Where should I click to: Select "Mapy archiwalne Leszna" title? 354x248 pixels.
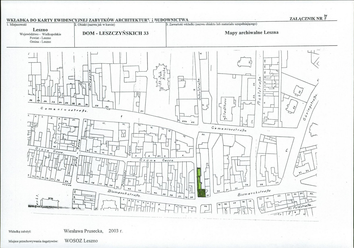[x=252, y=32]
